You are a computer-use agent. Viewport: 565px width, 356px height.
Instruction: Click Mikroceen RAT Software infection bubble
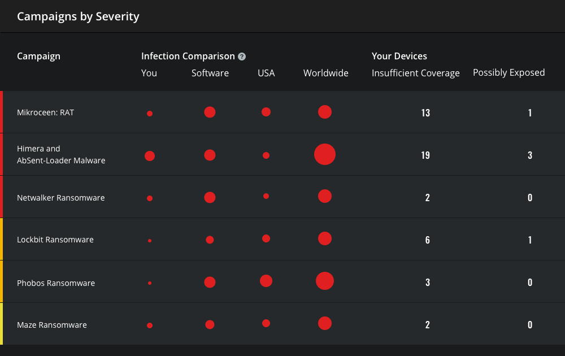point(210,112)
